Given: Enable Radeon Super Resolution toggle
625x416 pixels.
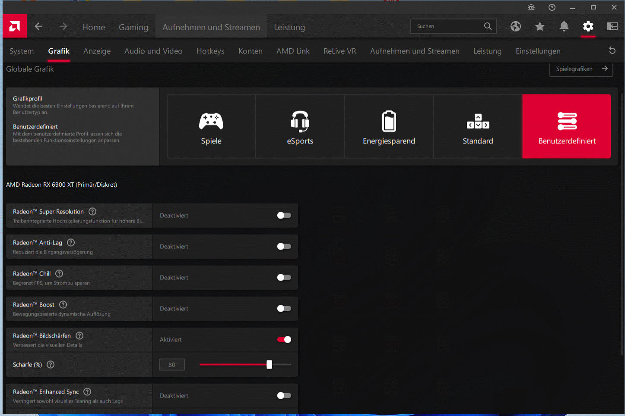Looking at the screenshot, I should pos(284,216).
